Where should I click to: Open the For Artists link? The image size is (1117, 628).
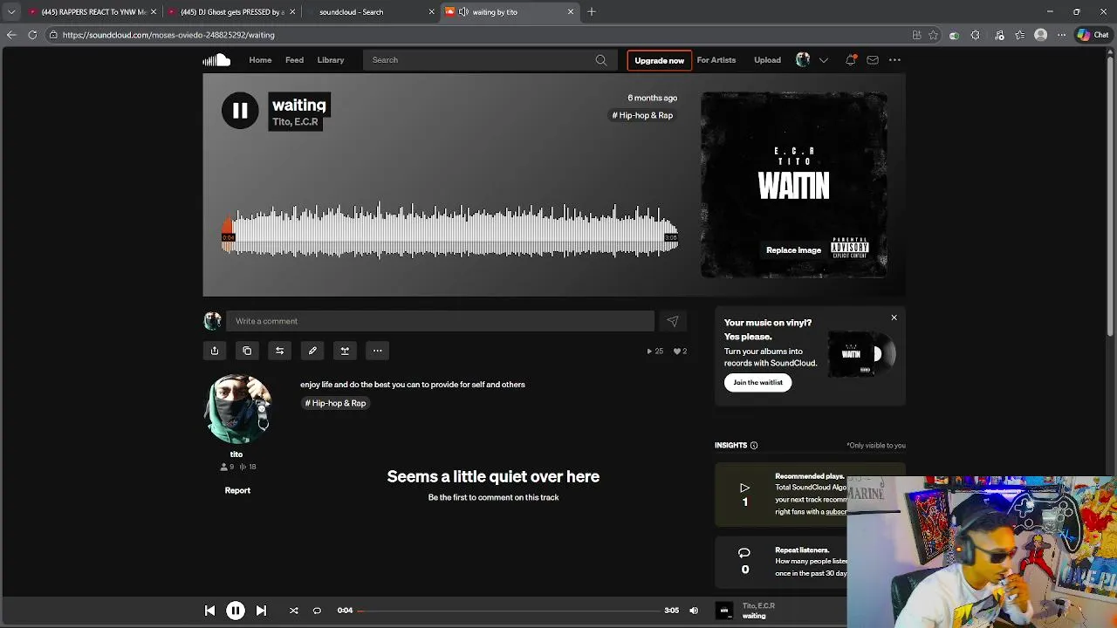click(716, 60)
